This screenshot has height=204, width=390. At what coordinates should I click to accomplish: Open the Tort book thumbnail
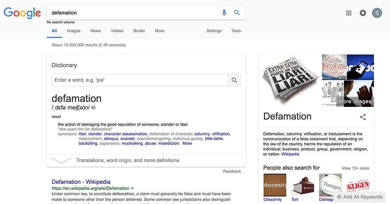pyautogui.click(x=303, y=185)
